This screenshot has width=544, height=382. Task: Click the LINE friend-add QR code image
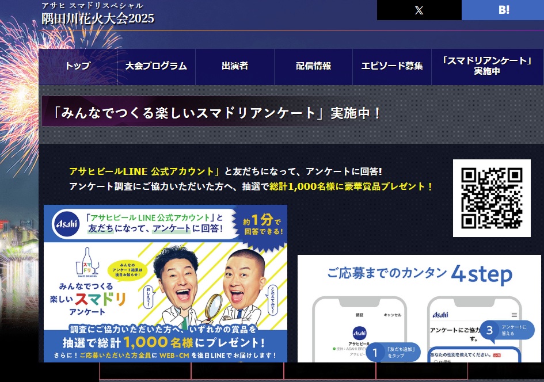pos(492,198)
